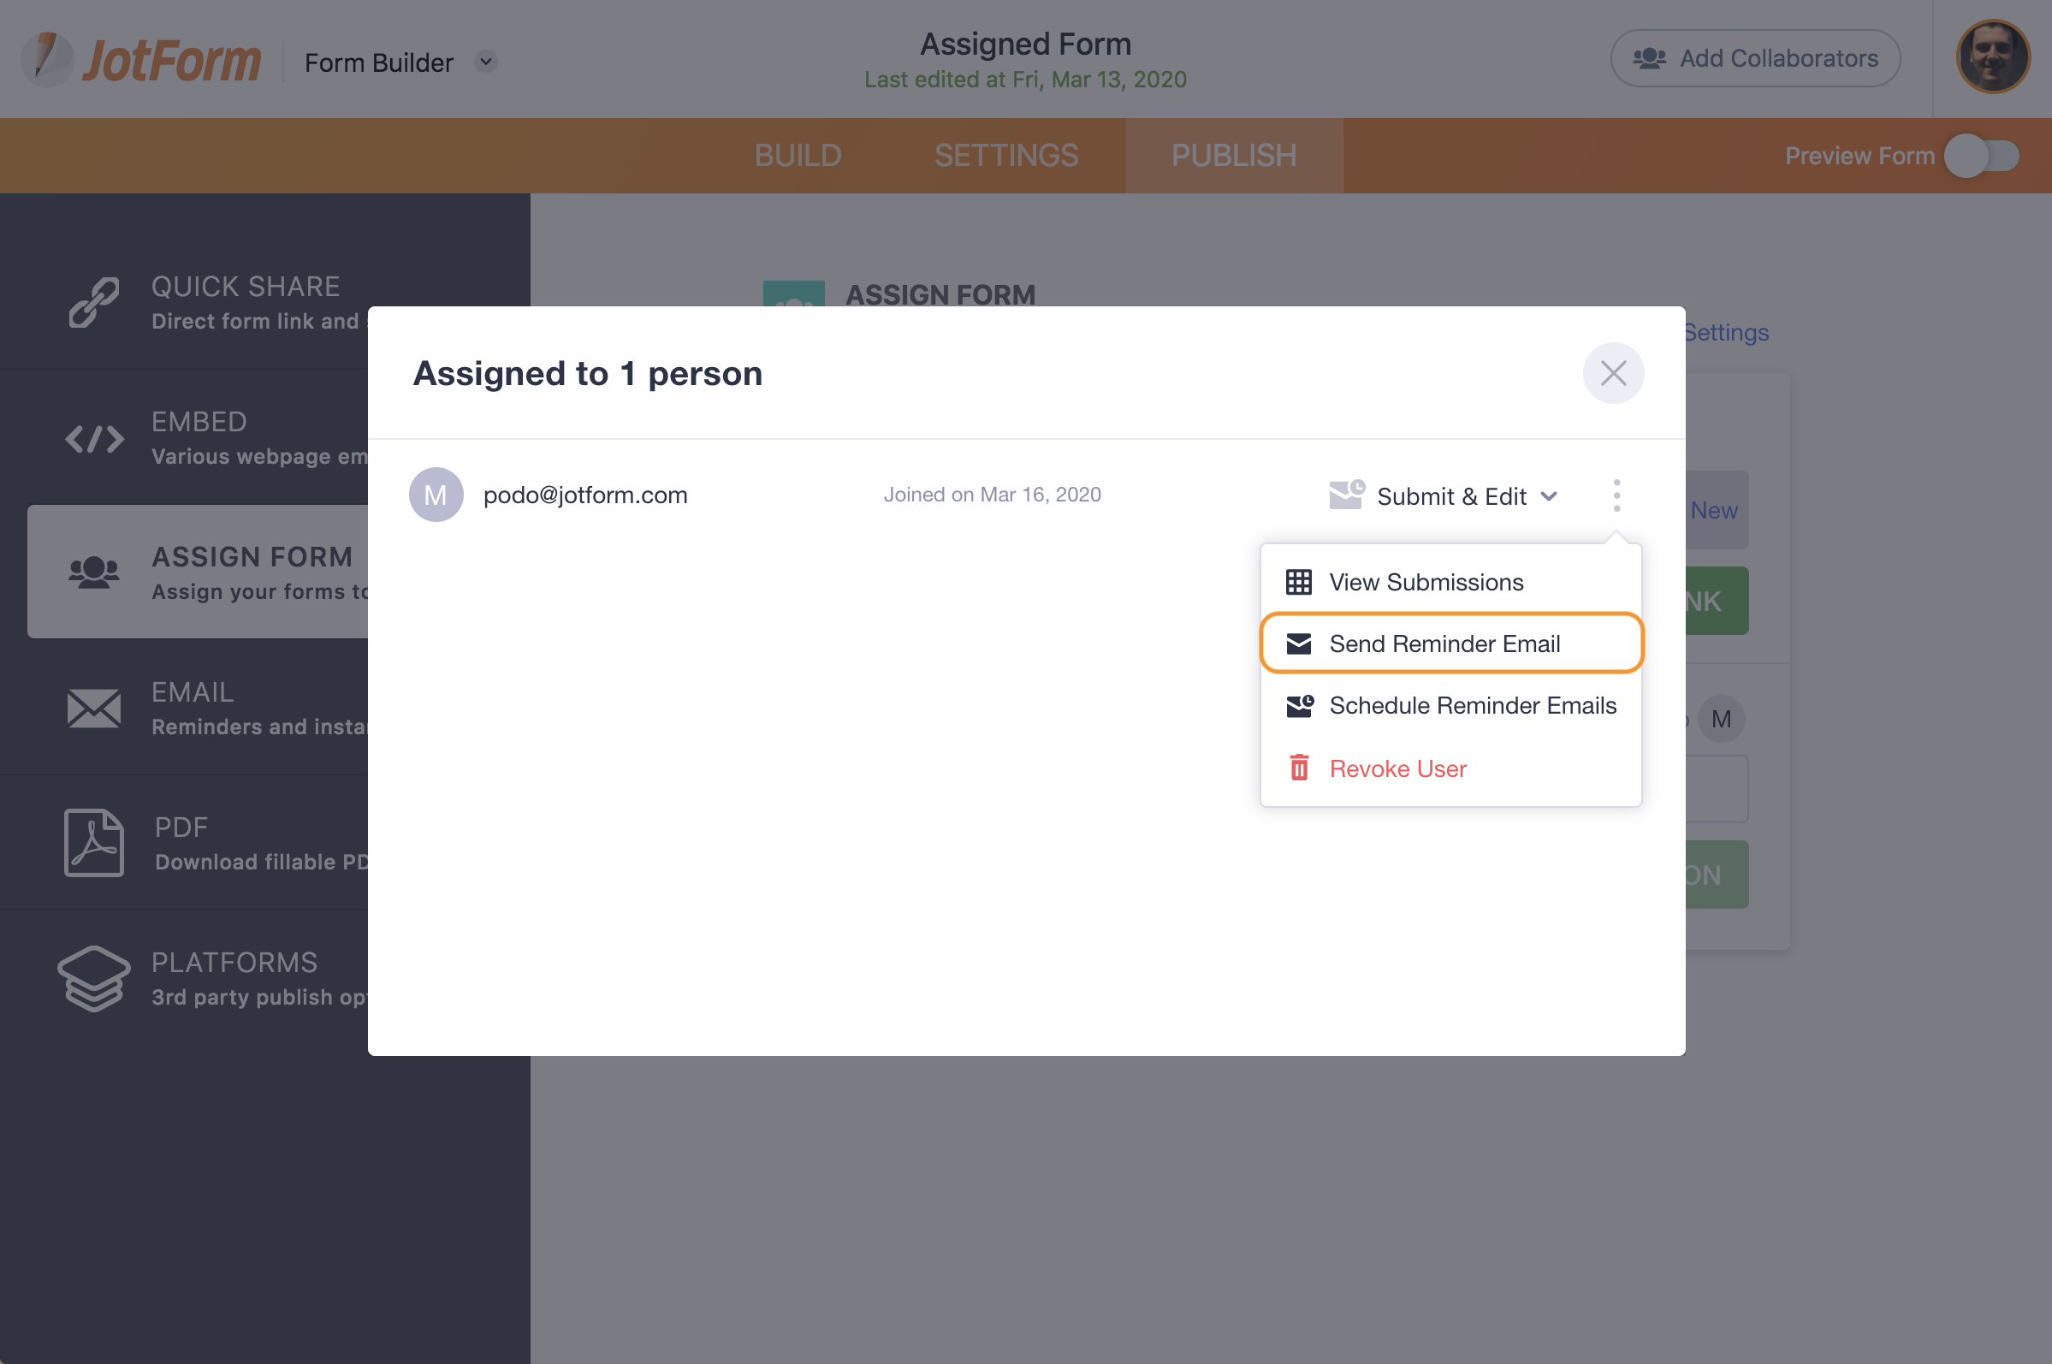Image resolution: width=2052 pixels, height=1364 pixels.
Task: Select the Embed code icon
Action: click(93, 438)
